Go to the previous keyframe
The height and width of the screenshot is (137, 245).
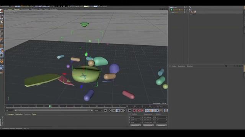pos(110,110)
